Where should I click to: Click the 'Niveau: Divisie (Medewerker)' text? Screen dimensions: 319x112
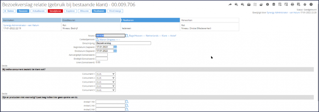tap(196, 28)
